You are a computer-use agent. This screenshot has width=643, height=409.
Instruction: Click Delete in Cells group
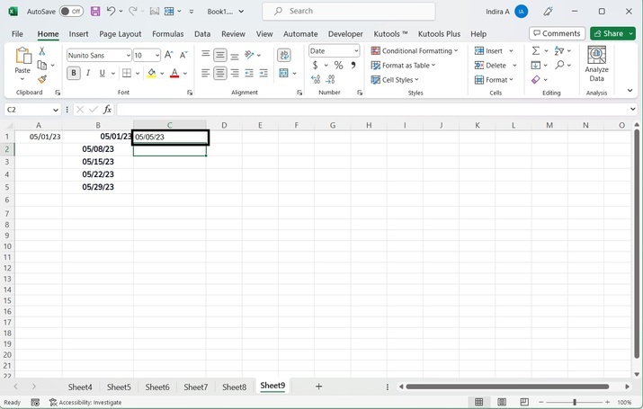click(x=496, y=65)
